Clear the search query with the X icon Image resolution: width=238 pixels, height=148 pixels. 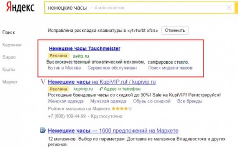[x=229, y=8]
